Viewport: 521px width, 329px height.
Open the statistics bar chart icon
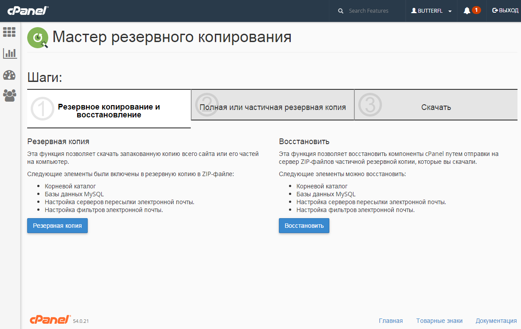click(x=10, y=53)
